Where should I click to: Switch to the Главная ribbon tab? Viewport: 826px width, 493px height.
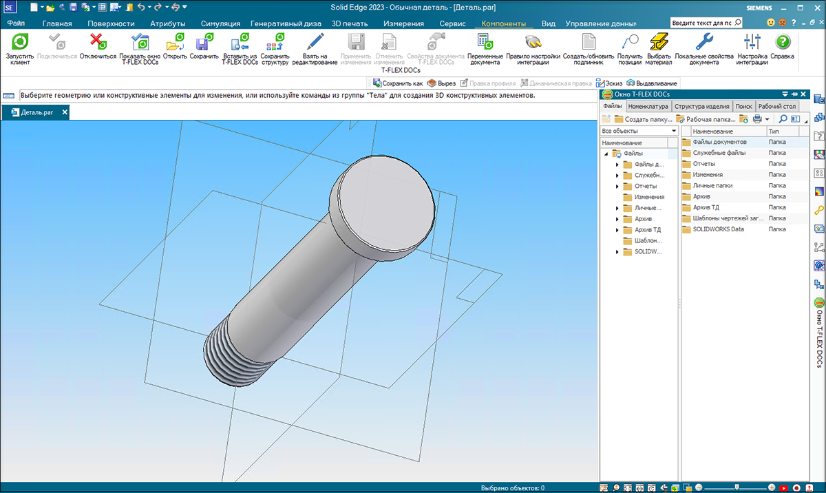(x=57, y=23)
